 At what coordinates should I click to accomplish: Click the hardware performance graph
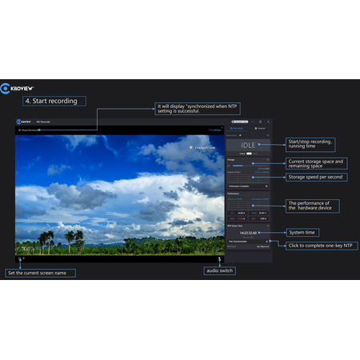coord(248,205)
